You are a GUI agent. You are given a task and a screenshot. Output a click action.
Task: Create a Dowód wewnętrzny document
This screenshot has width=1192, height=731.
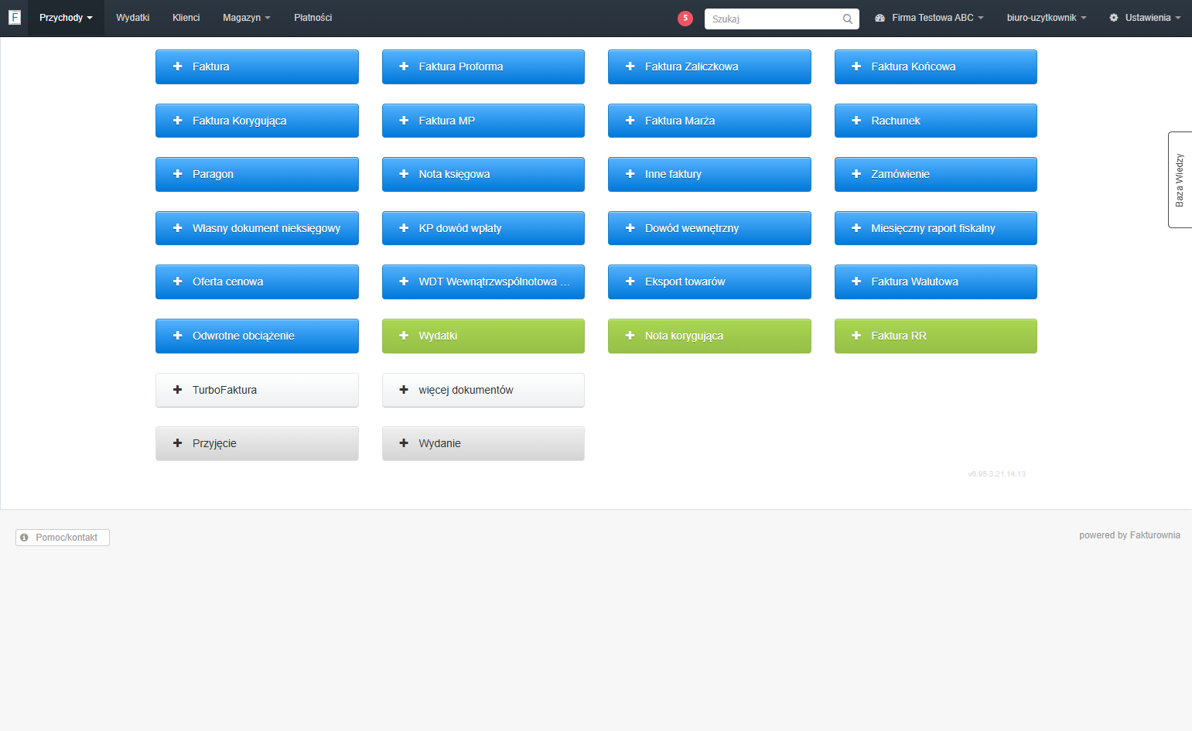(709, 228)
